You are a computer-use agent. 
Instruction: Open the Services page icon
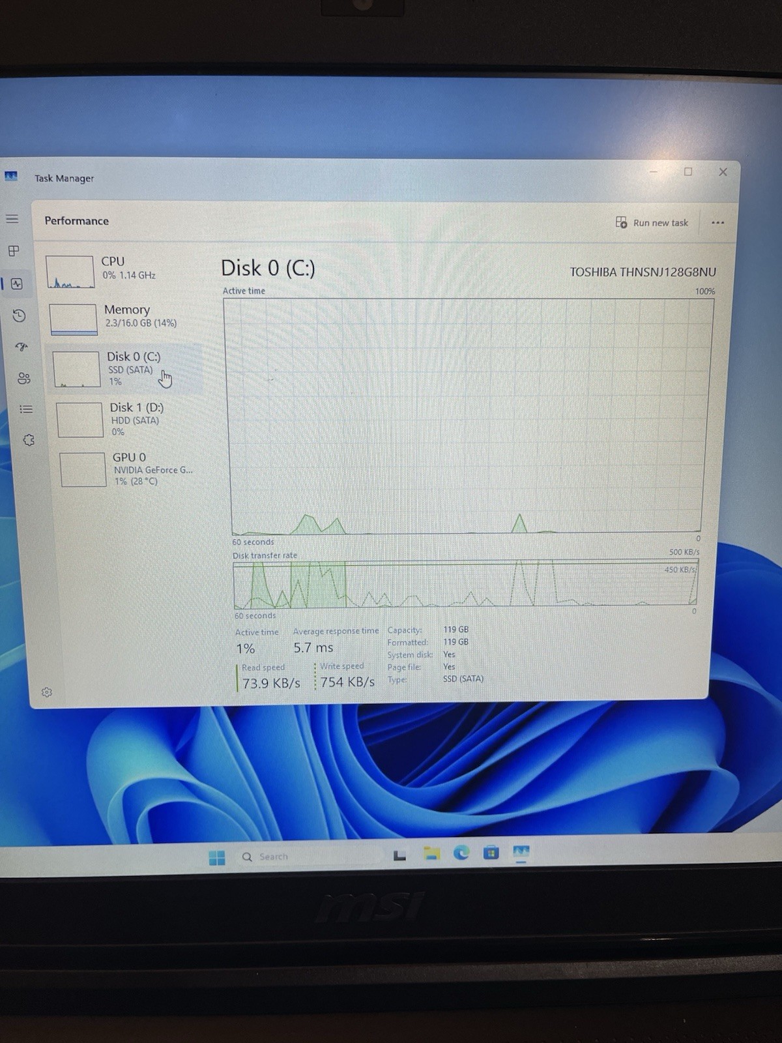(x=29, y=441)
